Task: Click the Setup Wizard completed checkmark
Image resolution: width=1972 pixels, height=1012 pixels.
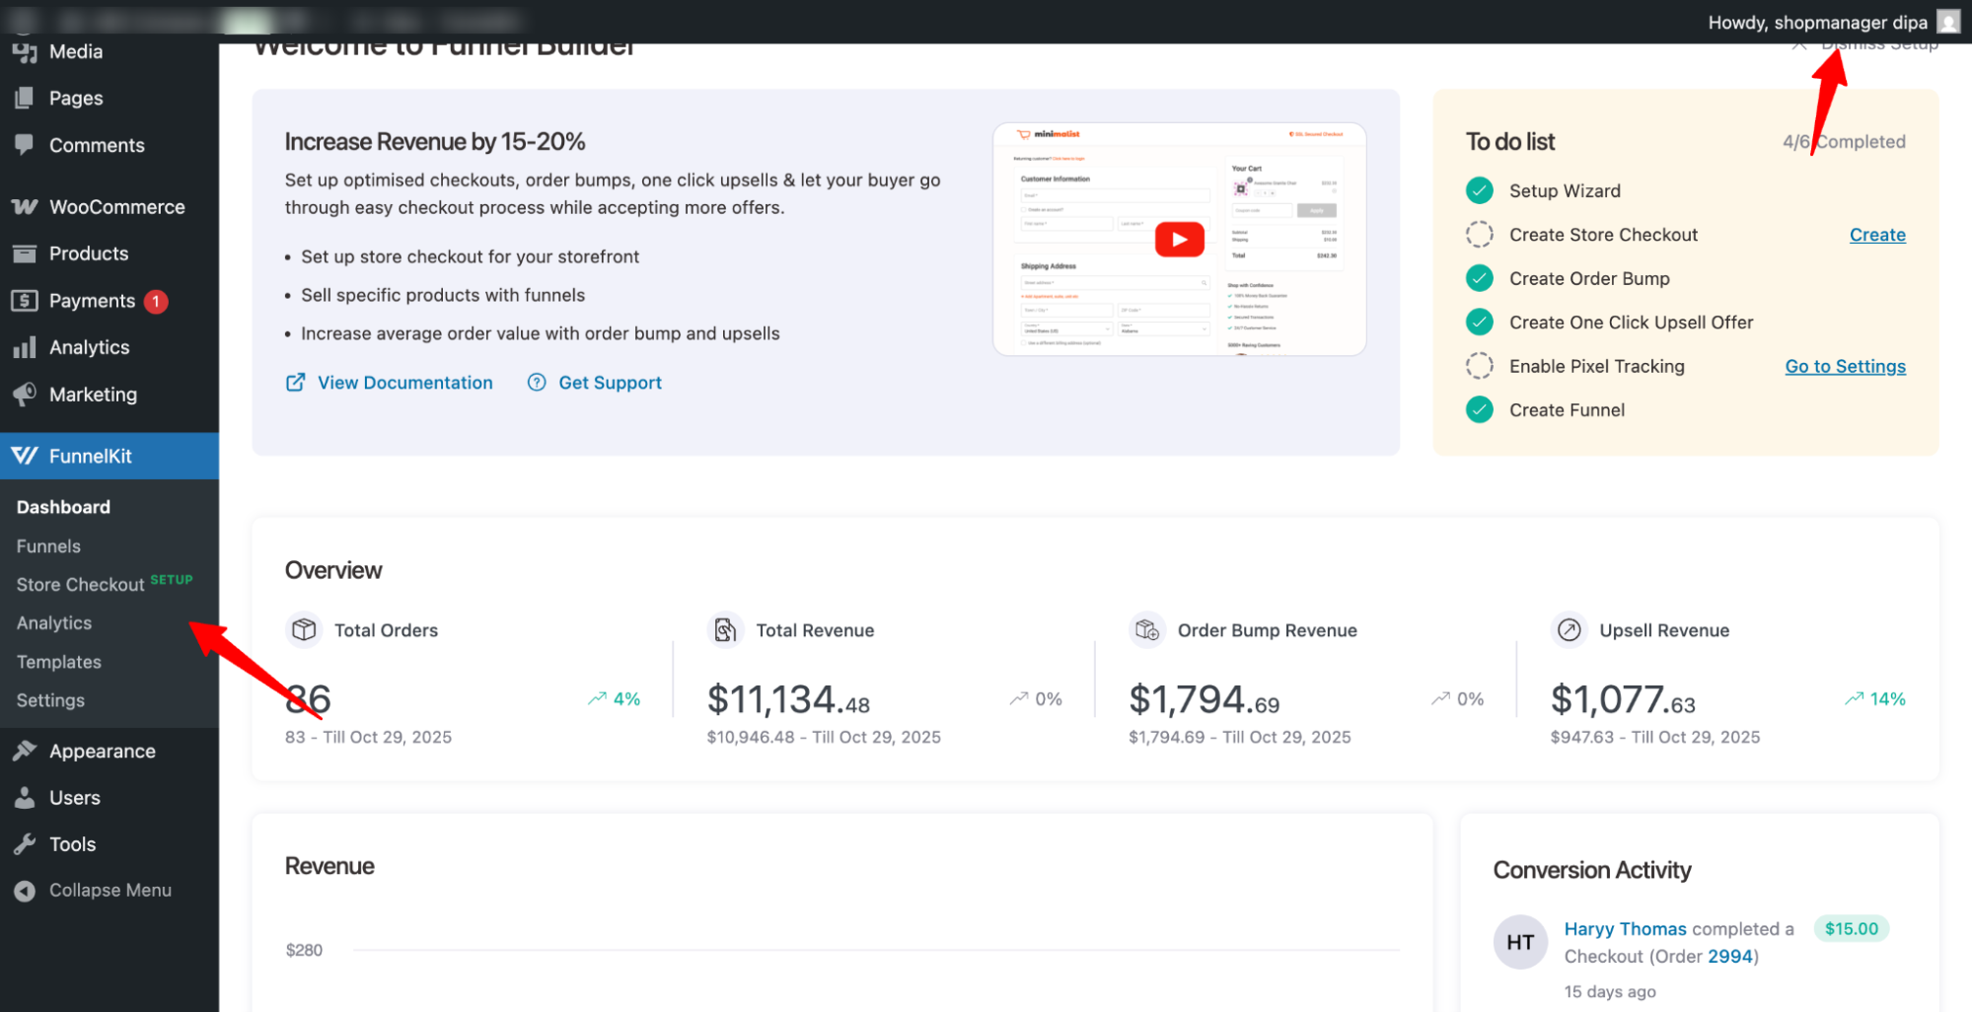Action: (x=1479, y=190)
